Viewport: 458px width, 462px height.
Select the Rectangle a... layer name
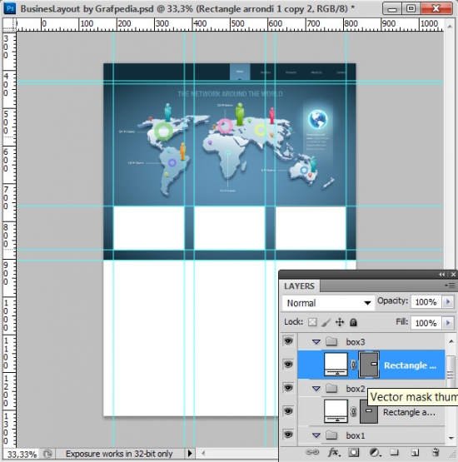409,412
